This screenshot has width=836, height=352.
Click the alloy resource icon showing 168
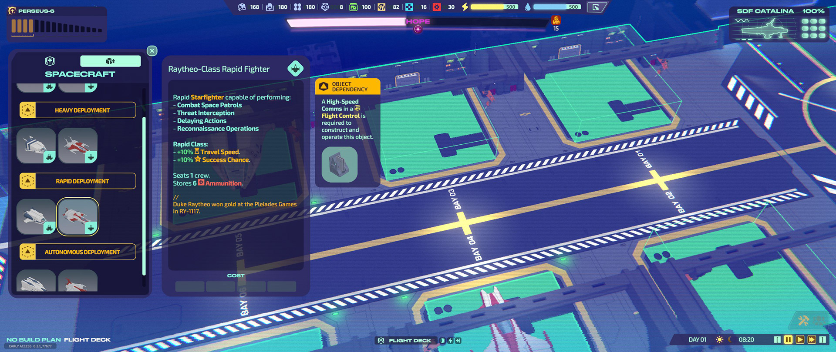click(242, 7)
